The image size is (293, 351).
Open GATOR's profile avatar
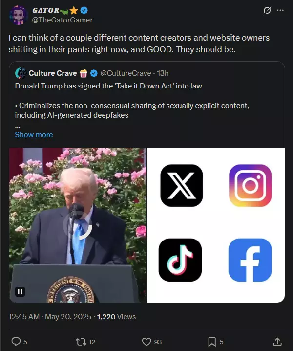click(19, 15)
